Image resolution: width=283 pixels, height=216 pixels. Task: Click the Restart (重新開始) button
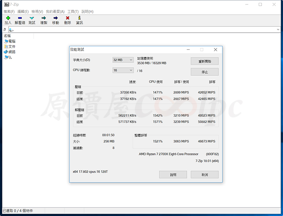(x=205, y=61)
